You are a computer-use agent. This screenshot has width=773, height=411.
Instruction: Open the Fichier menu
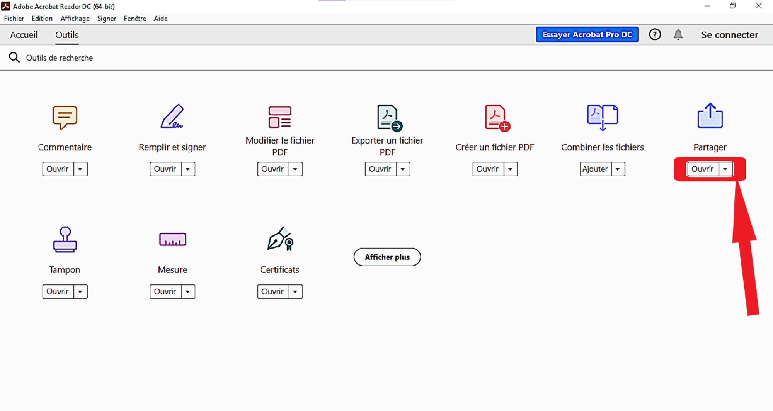(x=14, y=19)
